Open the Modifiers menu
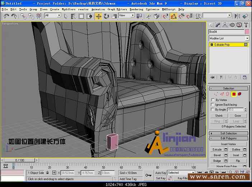Viewport: 252px width, 187px height. (69, 9)
